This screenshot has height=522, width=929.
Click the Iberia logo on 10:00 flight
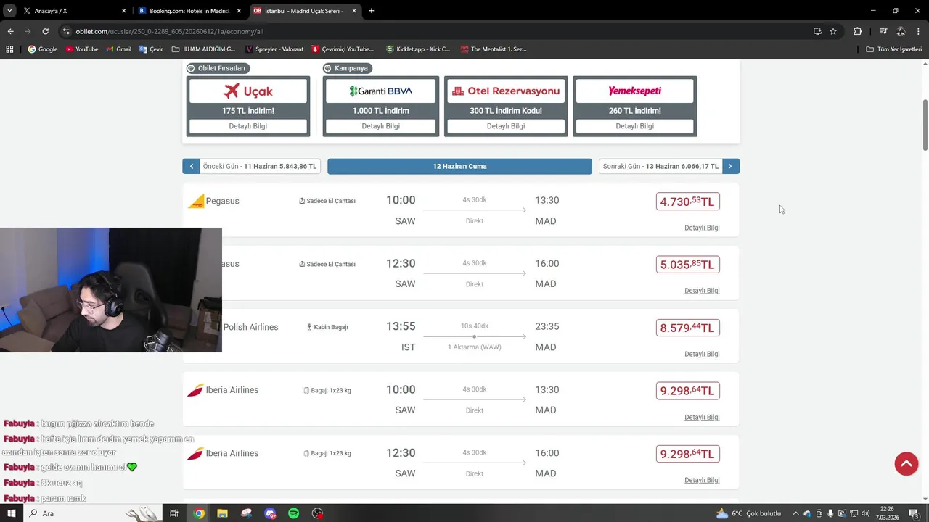[x=195, y=390]
